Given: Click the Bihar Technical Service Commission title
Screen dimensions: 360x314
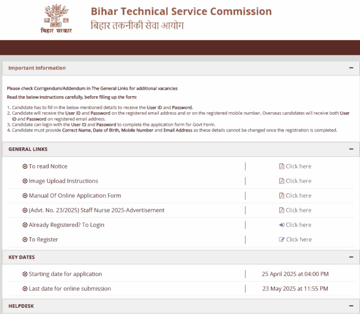Looking at the screenshot, I should tap(181, 12).
